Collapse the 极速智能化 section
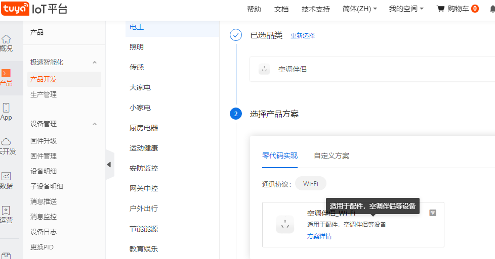 pyautogui.click(x=94, y=63)
